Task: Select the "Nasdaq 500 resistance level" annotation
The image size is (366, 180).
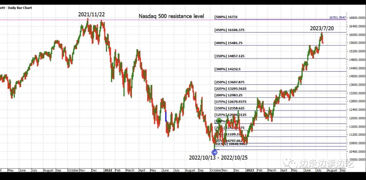Action: (x=171, y=16)
